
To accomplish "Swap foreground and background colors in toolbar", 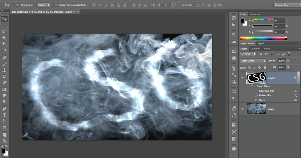I will point(7,146).
